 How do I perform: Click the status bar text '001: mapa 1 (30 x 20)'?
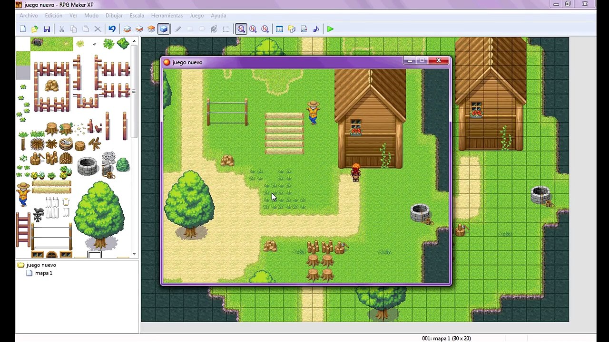[446, 338]
